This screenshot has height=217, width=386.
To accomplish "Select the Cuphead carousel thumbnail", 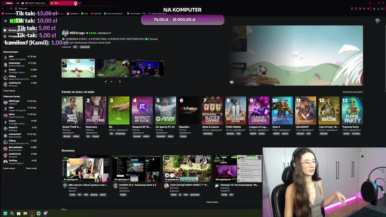I will pyautogui.click(x=78, y=68).
